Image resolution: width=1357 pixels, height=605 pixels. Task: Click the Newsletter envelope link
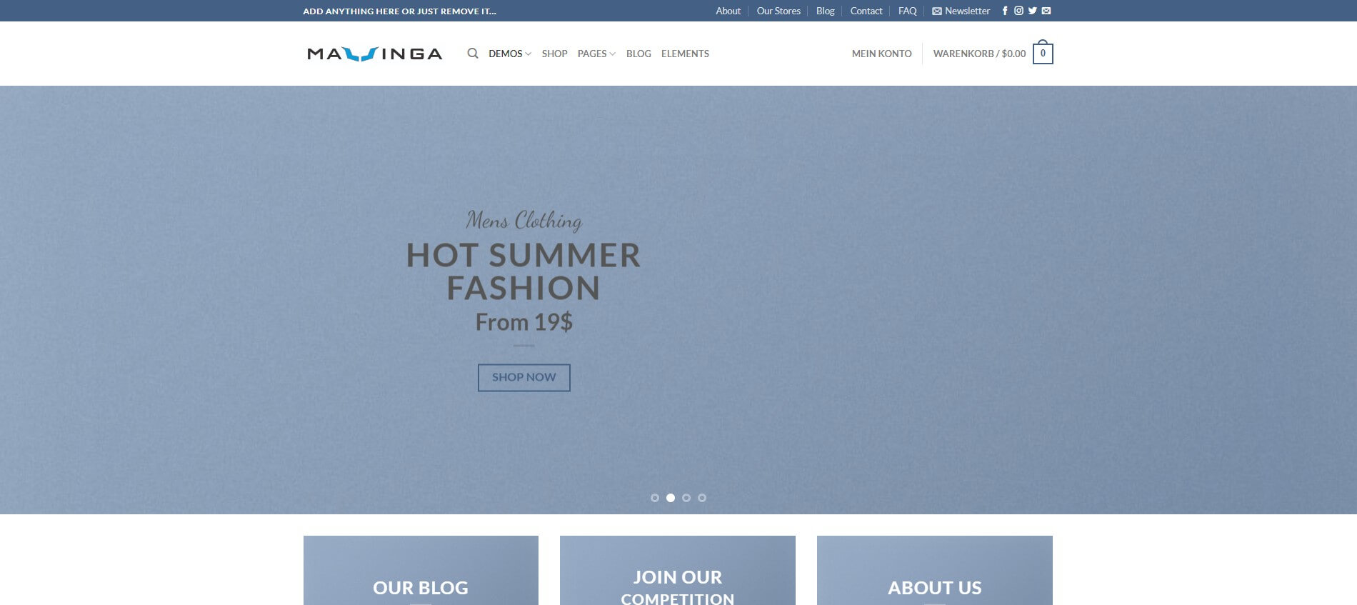[x=961, y=11]
